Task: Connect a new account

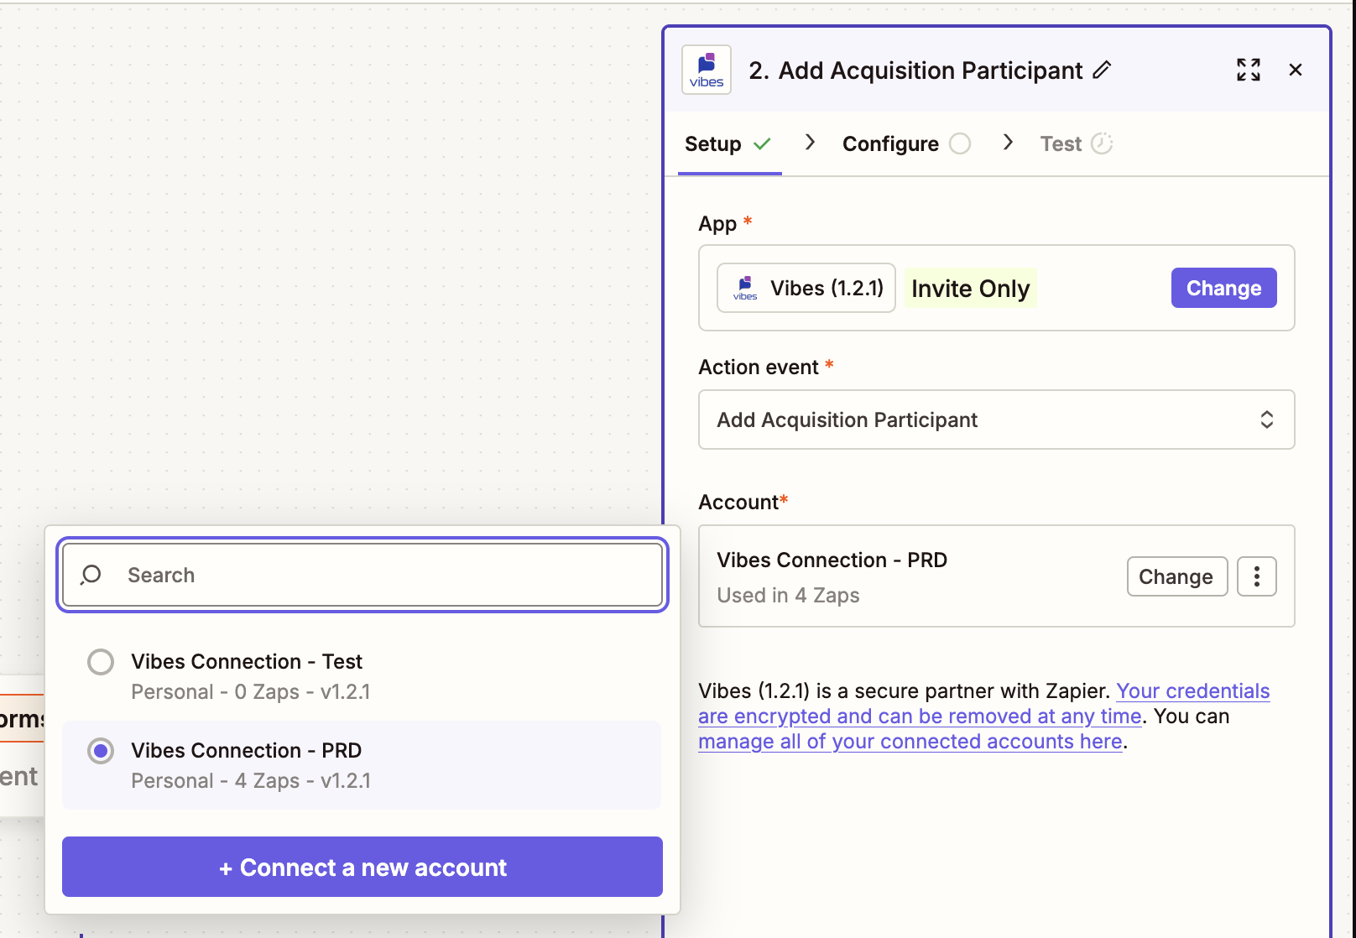Action: pyautogui.click(x=362, y=867)
